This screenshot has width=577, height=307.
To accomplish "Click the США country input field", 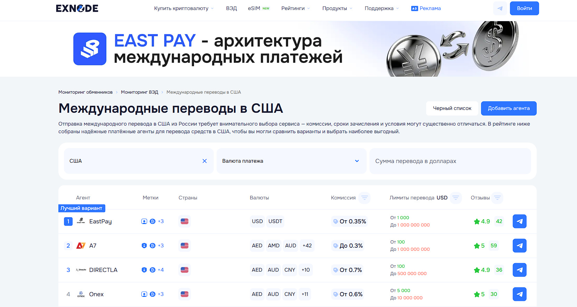I will [139, 161].
